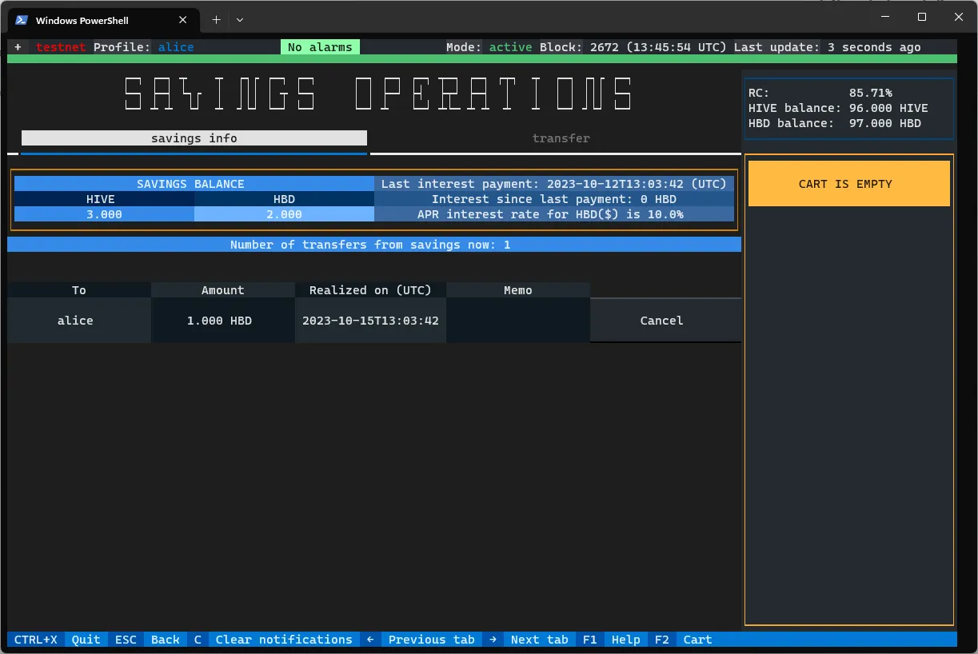
Task: Click the Memo column header
Action: pos(518,290)
